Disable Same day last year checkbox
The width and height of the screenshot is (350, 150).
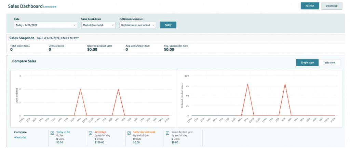pyautogui.click(x=167, y=133)
